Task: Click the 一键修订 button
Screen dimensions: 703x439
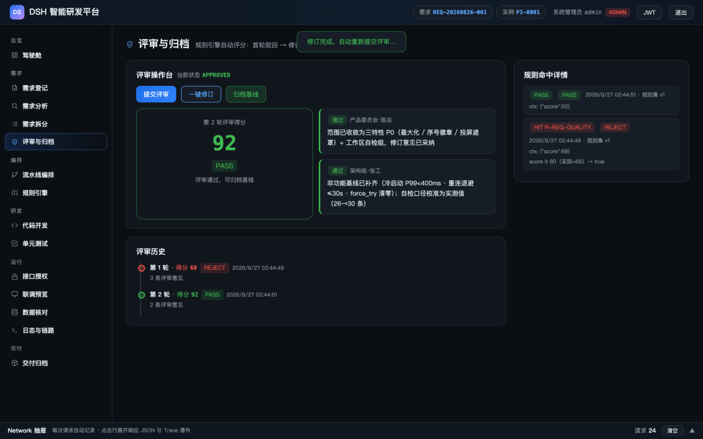Action: 201,94
